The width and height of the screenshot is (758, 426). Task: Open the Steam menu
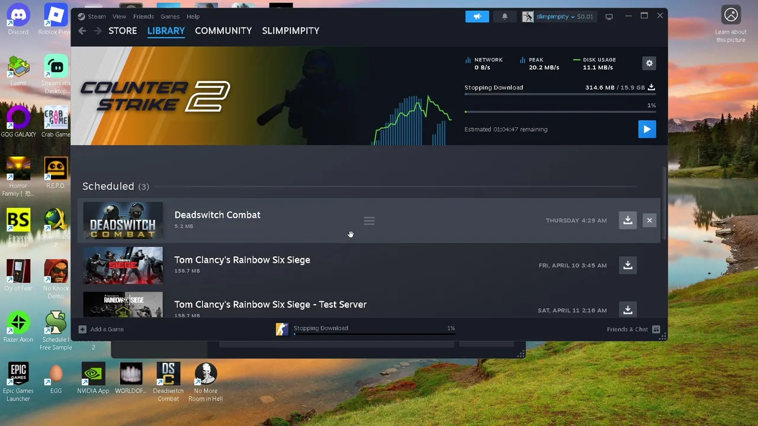coord(92,17)
